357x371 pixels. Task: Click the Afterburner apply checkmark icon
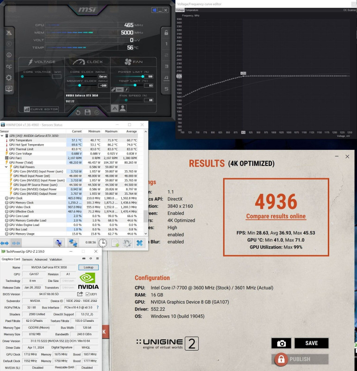(97, 113)
